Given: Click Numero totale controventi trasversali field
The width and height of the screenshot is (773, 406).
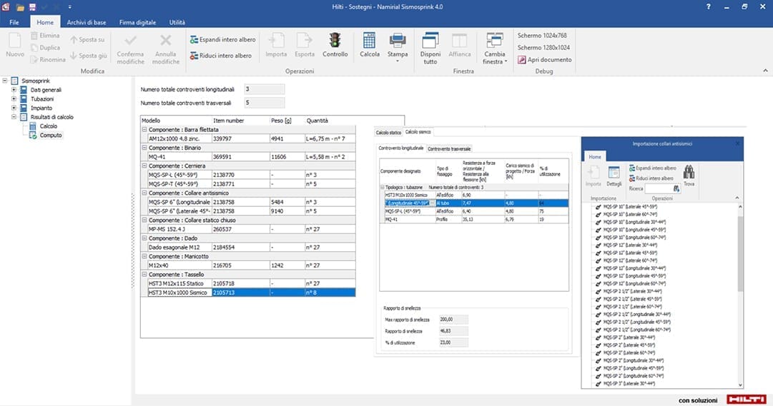Looking at the screenshot, I should point(265,103).
